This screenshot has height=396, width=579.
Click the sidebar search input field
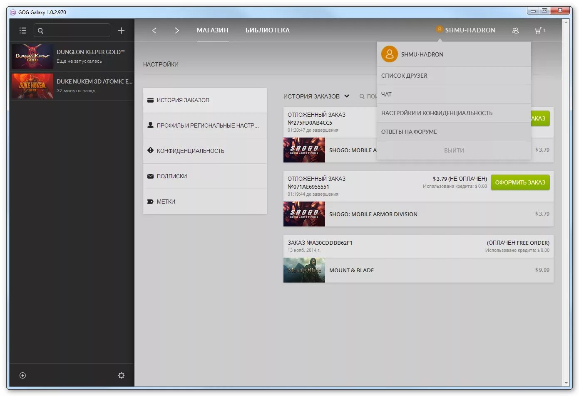tap(72, 30)
